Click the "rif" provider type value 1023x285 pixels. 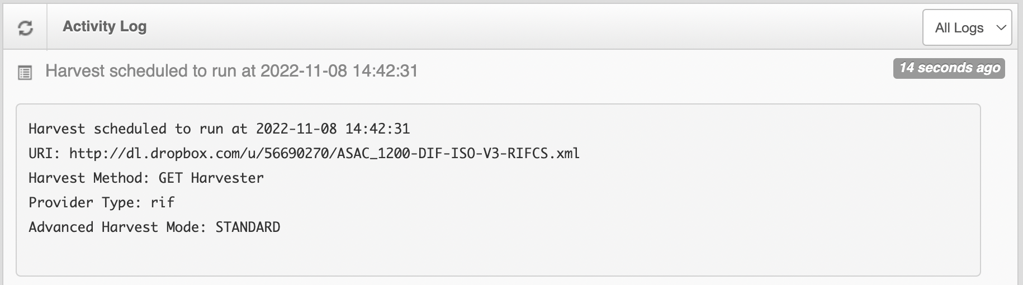tap(163, 202)
